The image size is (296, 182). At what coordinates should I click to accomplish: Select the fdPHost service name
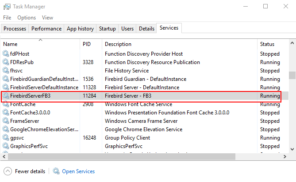19,54
